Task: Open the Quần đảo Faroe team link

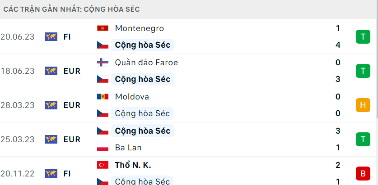Action: coord(146,63)
